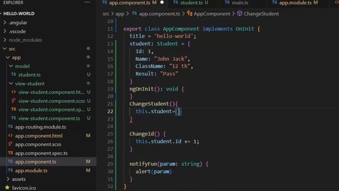Open app.component.html in explorer
This screenshot has width=339, height=191.
(x=39, y=136)
